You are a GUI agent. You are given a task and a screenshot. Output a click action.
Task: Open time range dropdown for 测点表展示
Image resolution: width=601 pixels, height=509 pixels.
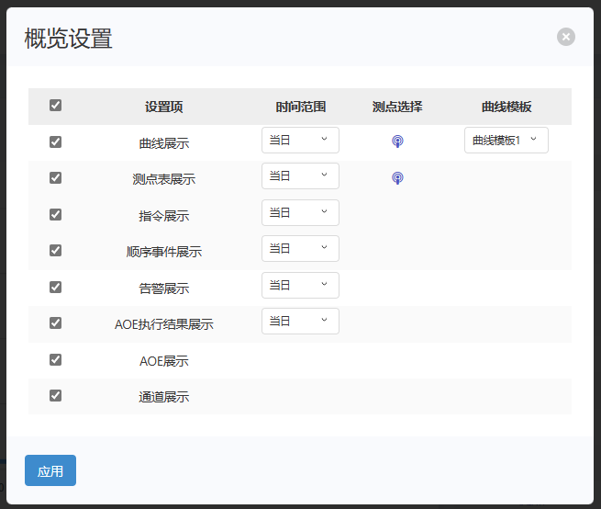click(x=300, y=176)
